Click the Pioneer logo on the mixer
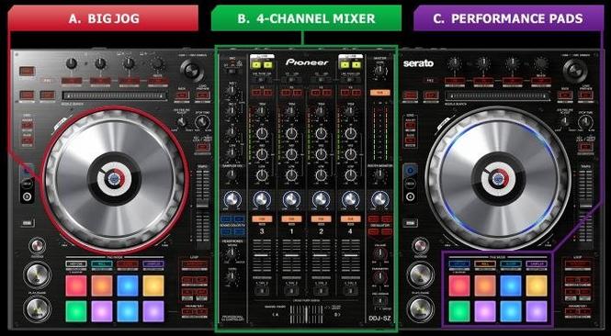611x336 pixels. click(307, 62)
